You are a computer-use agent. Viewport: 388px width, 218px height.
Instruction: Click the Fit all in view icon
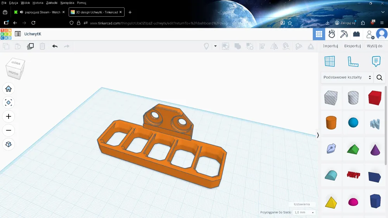click(x=9, y=102)
